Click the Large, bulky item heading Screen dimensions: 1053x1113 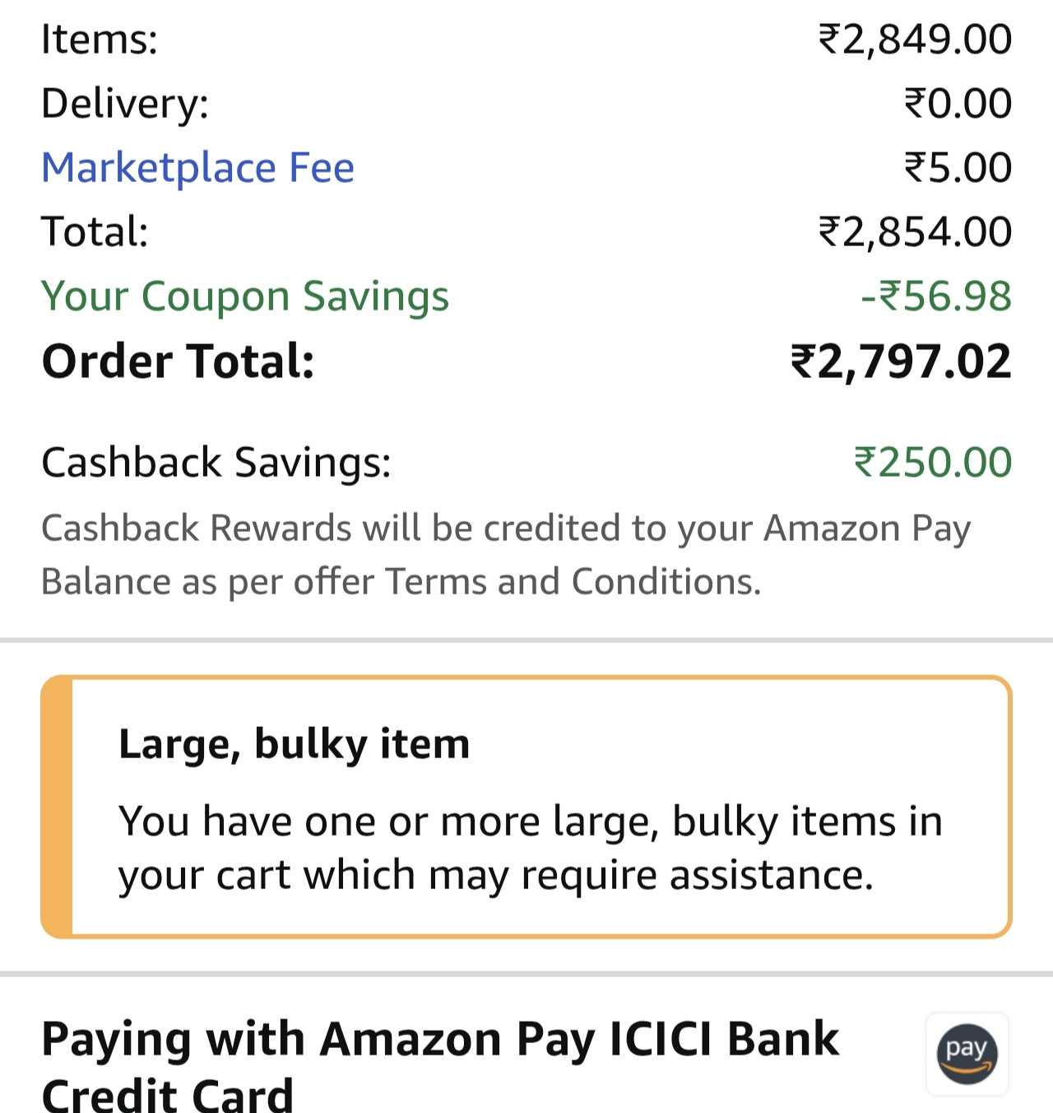pos(294,744)
